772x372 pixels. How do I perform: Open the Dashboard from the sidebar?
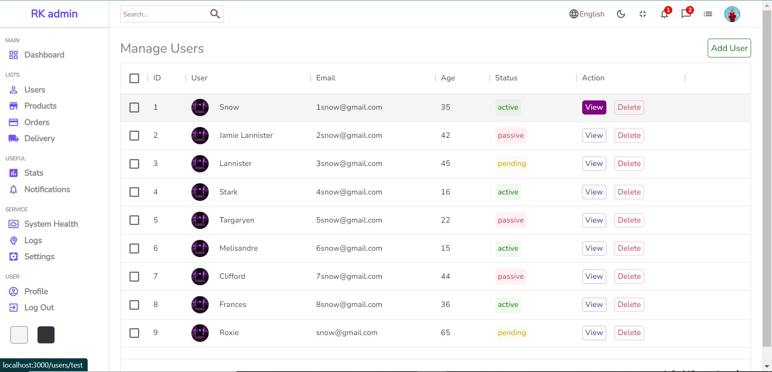click(x=44, y=55)
